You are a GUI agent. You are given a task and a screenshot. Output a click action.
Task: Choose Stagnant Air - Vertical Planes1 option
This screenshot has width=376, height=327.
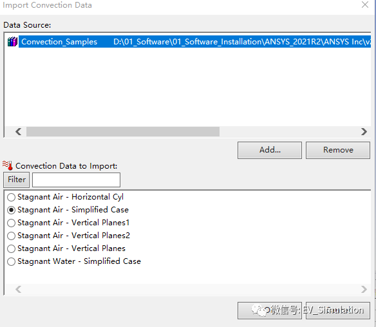(x=12, y=223)
